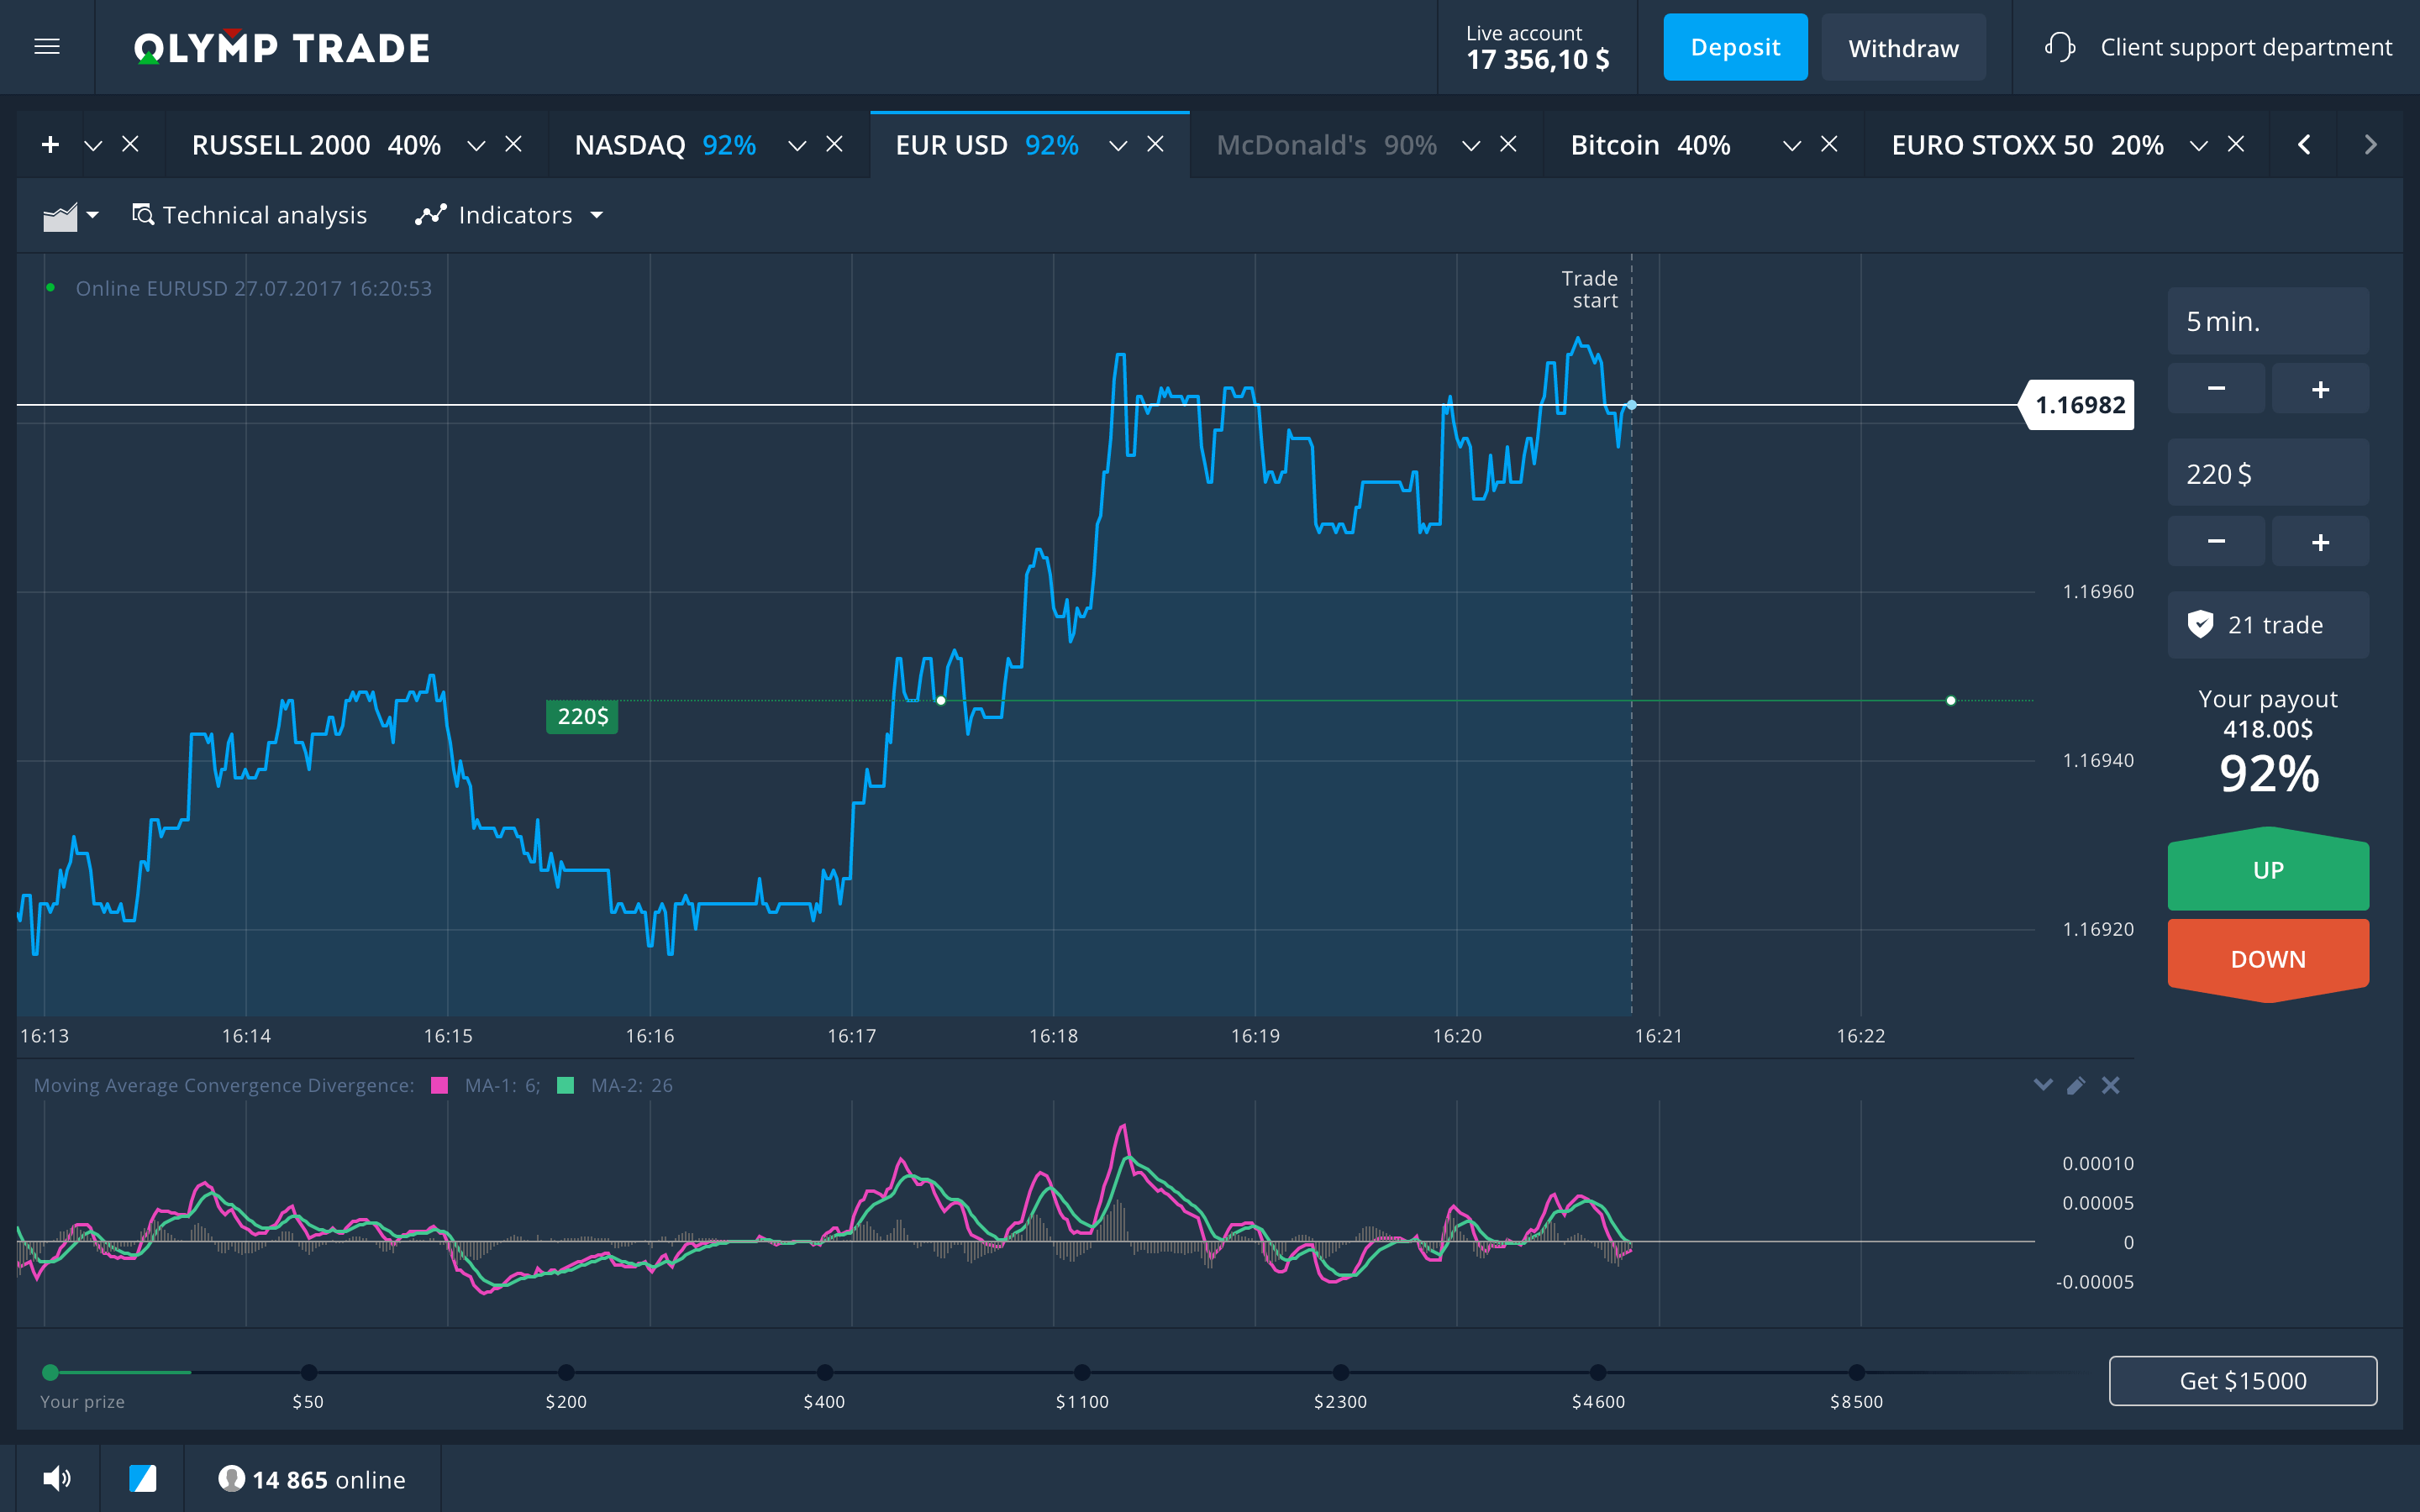Decrease the trade amount
Viewport: 2420px width, 1512px height.
[2216, 541]
